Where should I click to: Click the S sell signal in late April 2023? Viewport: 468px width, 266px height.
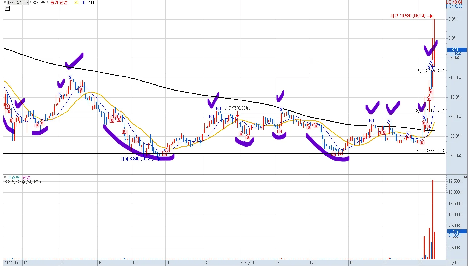371,121
